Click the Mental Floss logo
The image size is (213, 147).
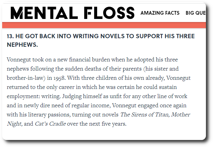[73, 13]
